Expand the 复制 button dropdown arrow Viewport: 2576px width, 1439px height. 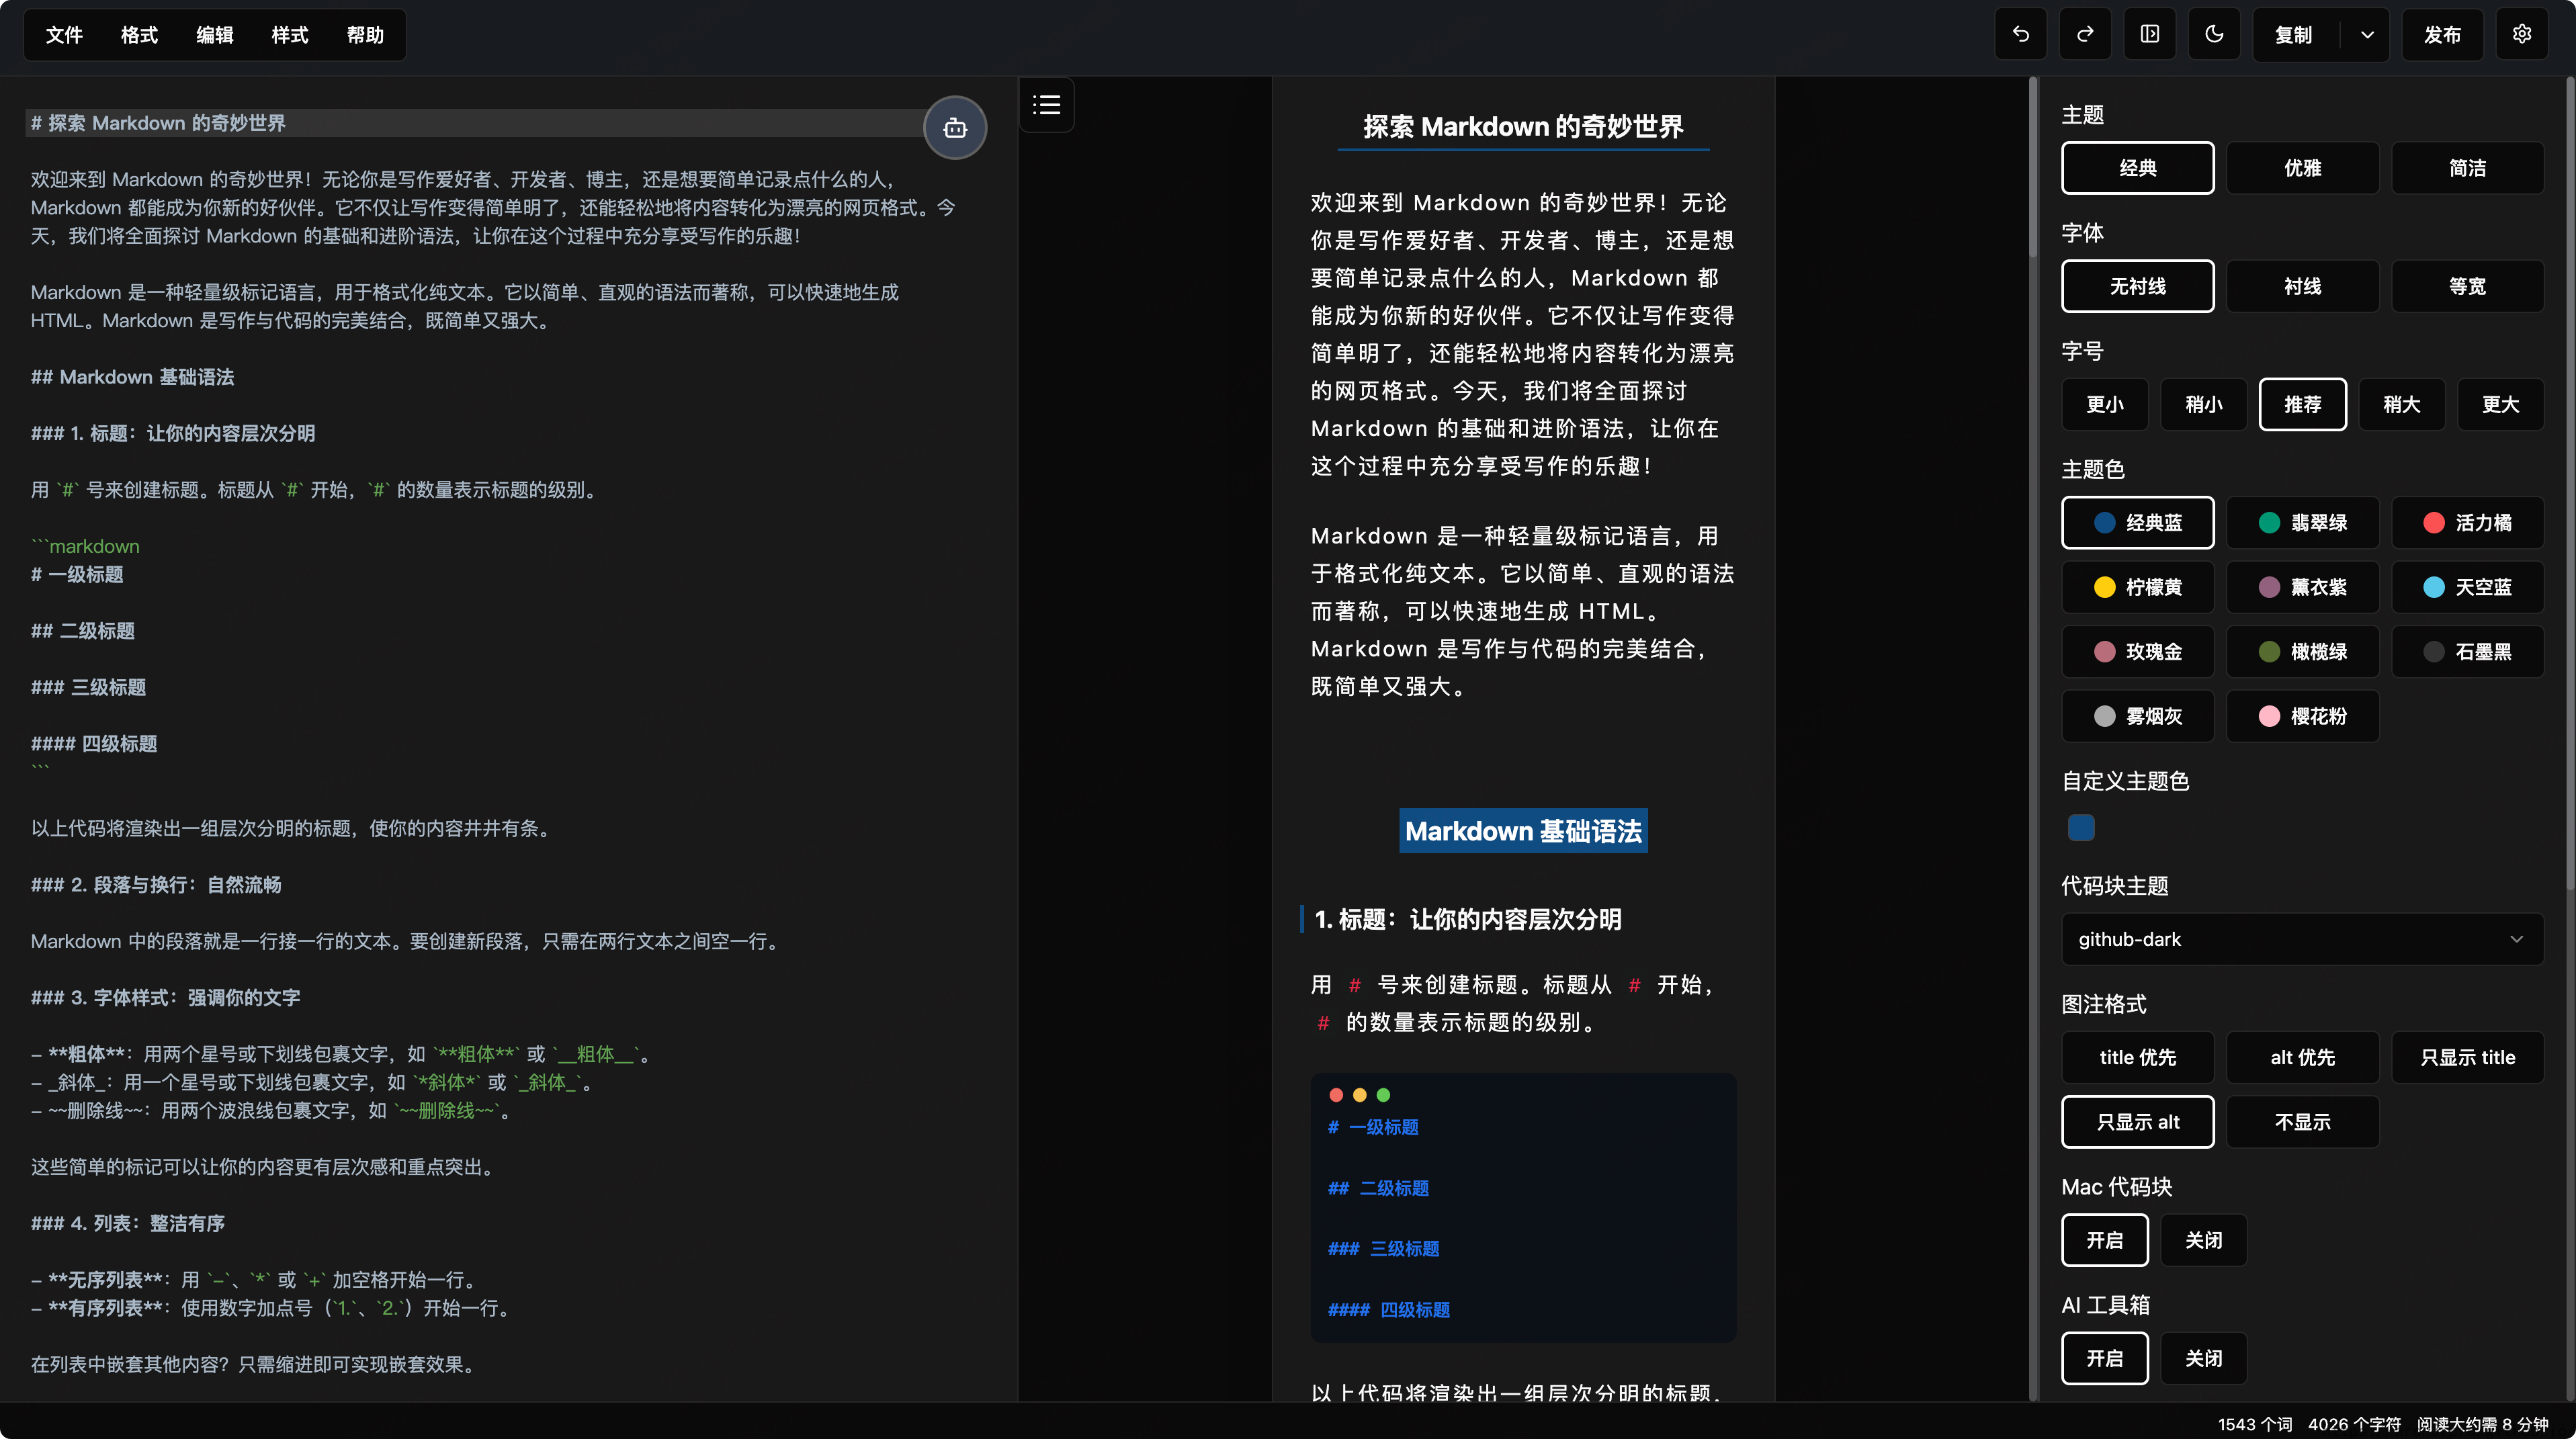tap(2367, 35)
